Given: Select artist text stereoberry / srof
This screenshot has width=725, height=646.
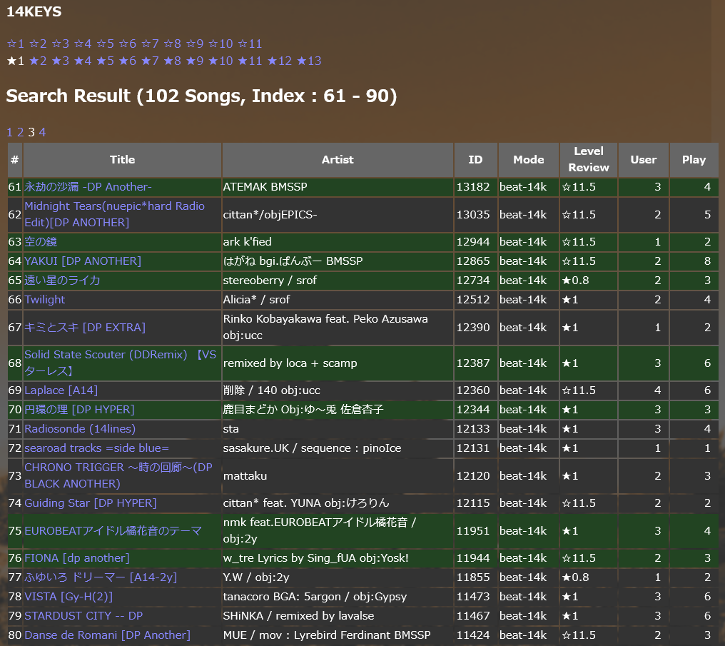Looking at the screenshot, I should click(270, 281).
